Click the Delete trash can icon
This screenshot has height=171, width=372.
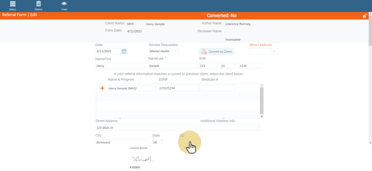pos(38,5)
